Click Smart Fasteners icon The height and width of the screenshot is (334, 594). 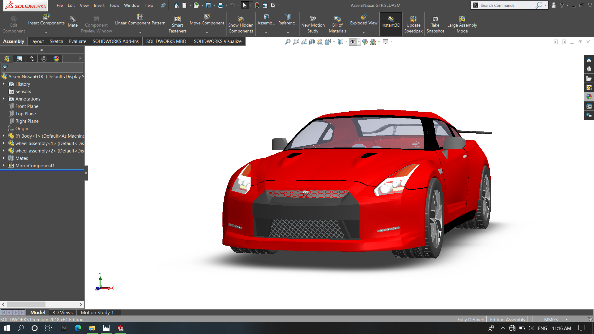tap(178, 25)
